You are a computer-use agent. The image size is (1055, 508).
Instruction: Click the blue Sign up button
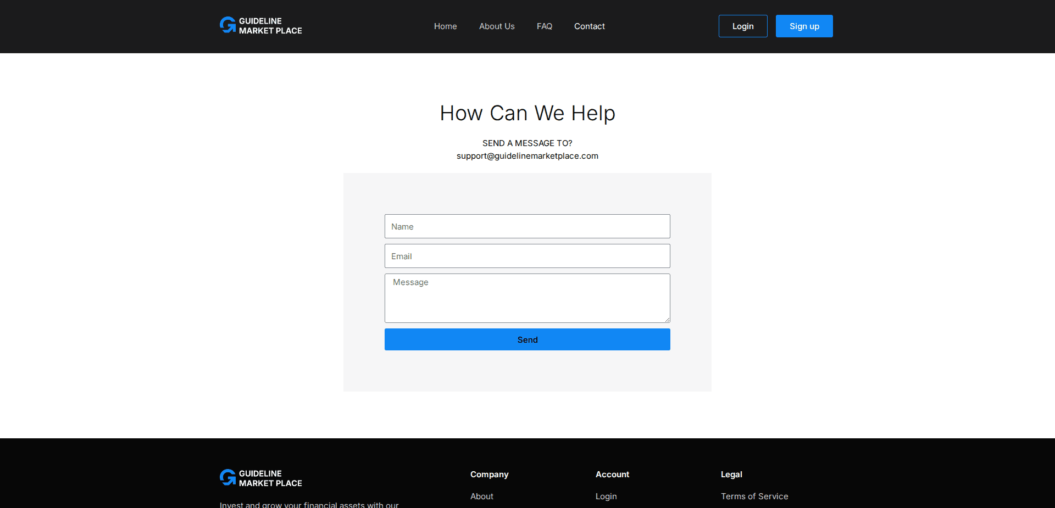(x=804, y=26)
